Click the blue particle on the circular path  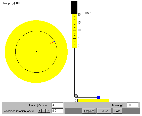(54, 41)
